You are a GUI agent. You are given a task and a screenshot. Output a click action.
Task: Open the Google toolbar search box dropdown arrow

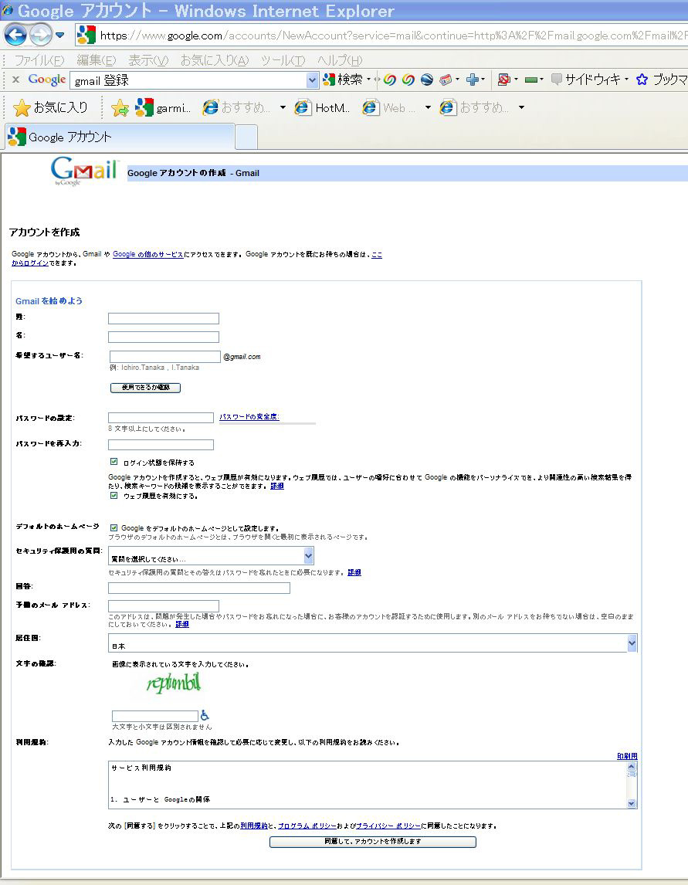point(312,80)
